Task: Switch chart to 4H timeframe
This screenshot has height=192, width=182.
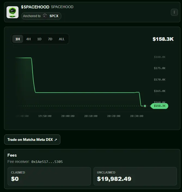Action: 28,39
